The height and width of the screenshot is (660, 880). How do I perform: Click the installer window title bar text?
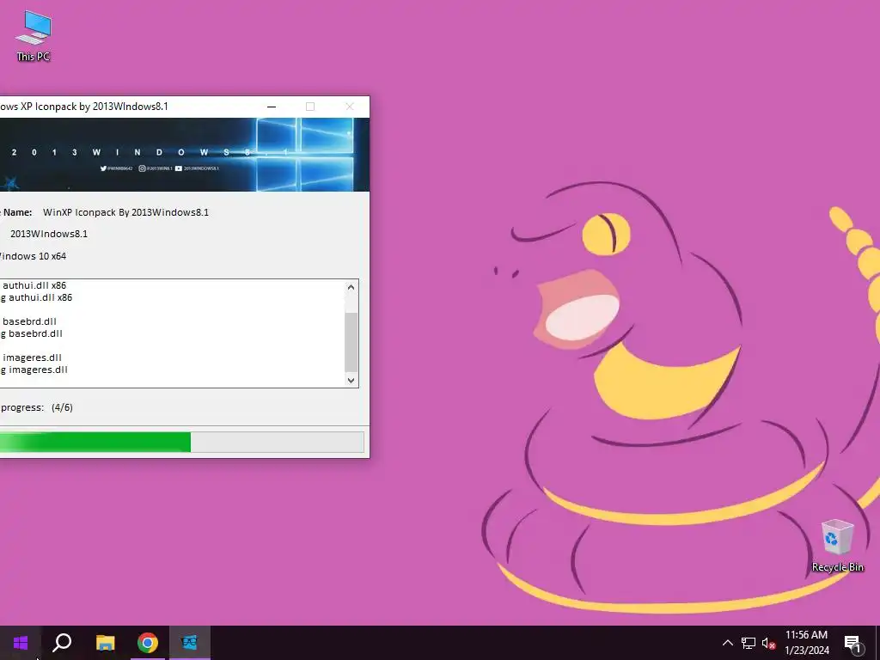tap(84, 107)
